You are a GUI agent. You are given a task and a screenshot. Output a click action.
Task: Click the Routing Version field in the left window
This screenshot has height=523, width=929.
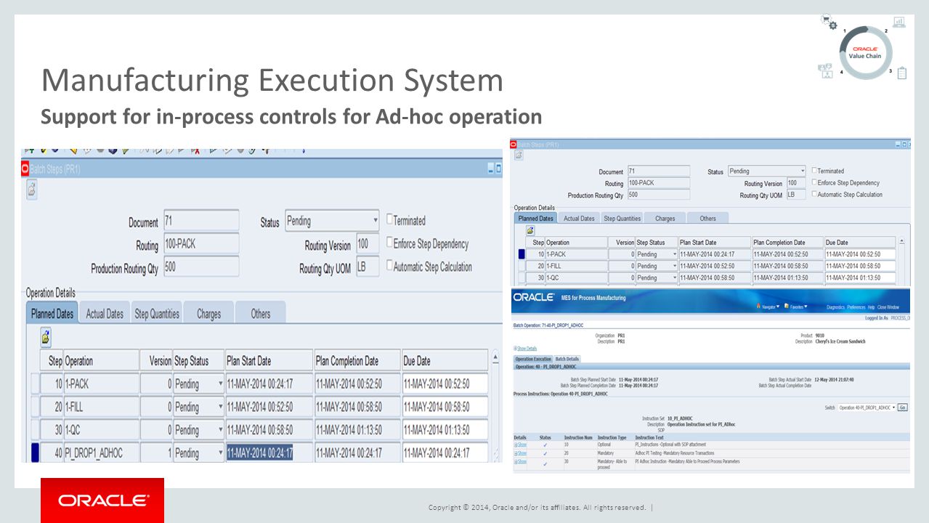(368, 244)
